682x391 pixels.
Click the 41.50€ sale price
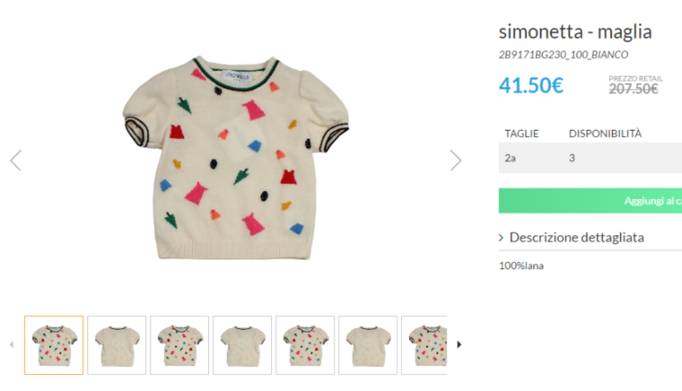point(531,86)
